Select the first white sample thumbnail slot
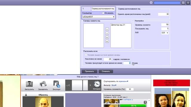191x107 pixels. point(77,85)
